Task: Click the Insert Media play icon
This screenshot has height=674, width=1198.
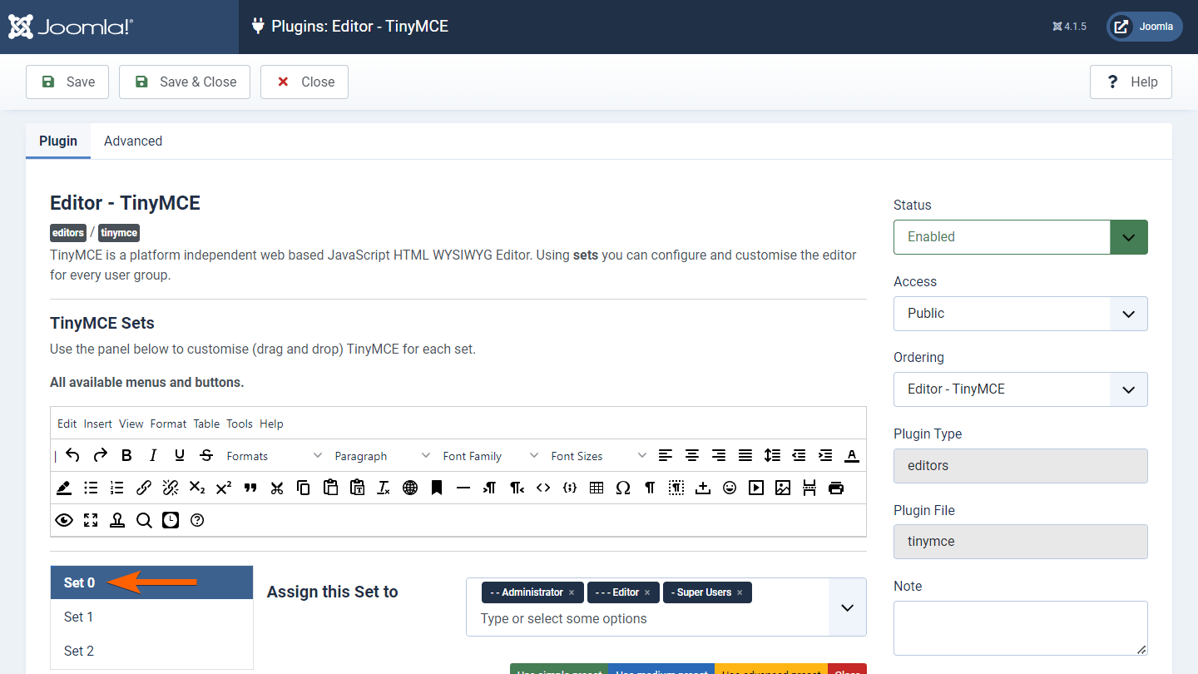Action: click(756, 488)
